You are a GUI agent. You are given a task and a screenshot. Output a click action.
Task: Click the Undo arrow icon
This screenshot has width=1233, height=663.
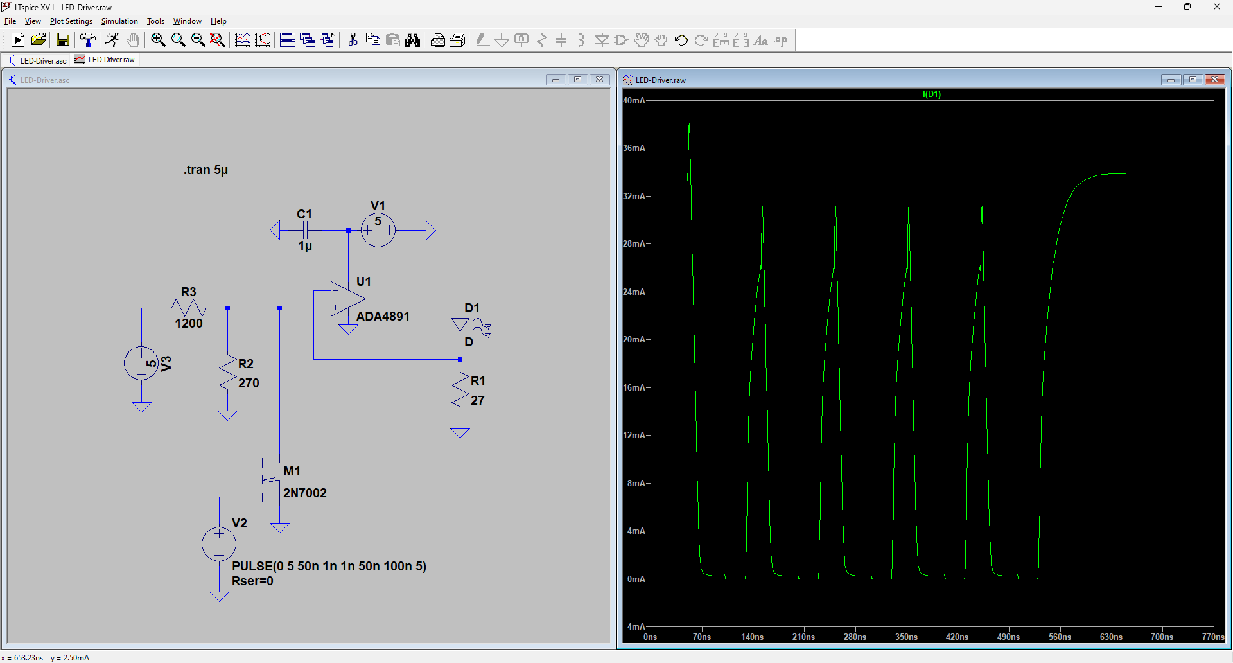681,40
